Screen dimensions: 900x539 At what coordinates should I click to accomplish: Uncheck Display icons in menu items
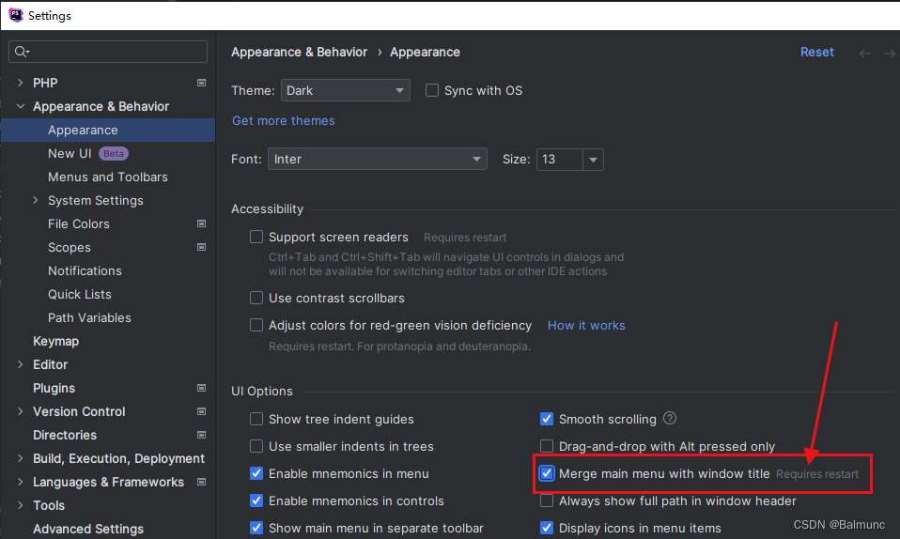[x=547, y=528]
